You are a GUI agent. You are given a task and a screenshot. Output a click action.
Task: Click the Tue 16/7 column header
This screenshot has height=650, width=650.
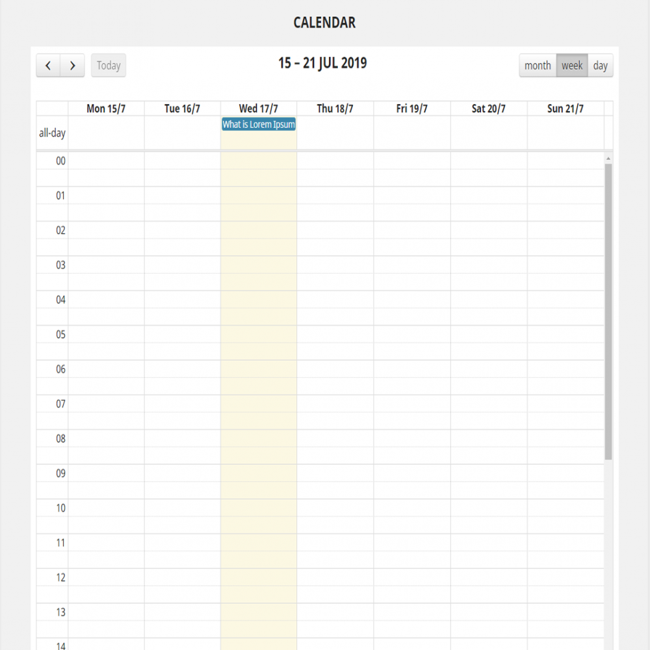182,109
